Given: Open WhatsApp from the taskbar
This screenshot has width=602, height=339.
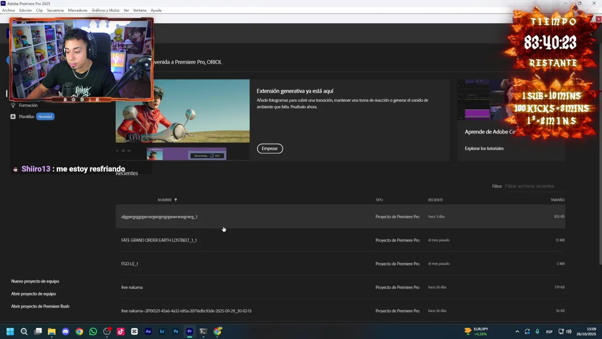Looking at the screenshot, I should click(93, 331).
